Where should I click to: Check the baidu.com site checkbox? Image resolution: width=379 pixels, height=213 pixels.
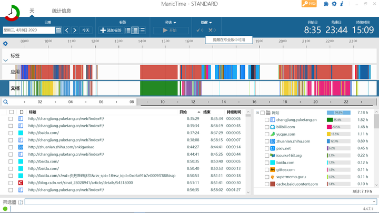point(267,163)
